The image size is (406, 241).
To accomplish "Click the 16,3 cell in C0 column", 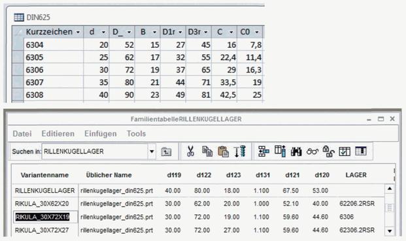I will click(x=250, y=70).
